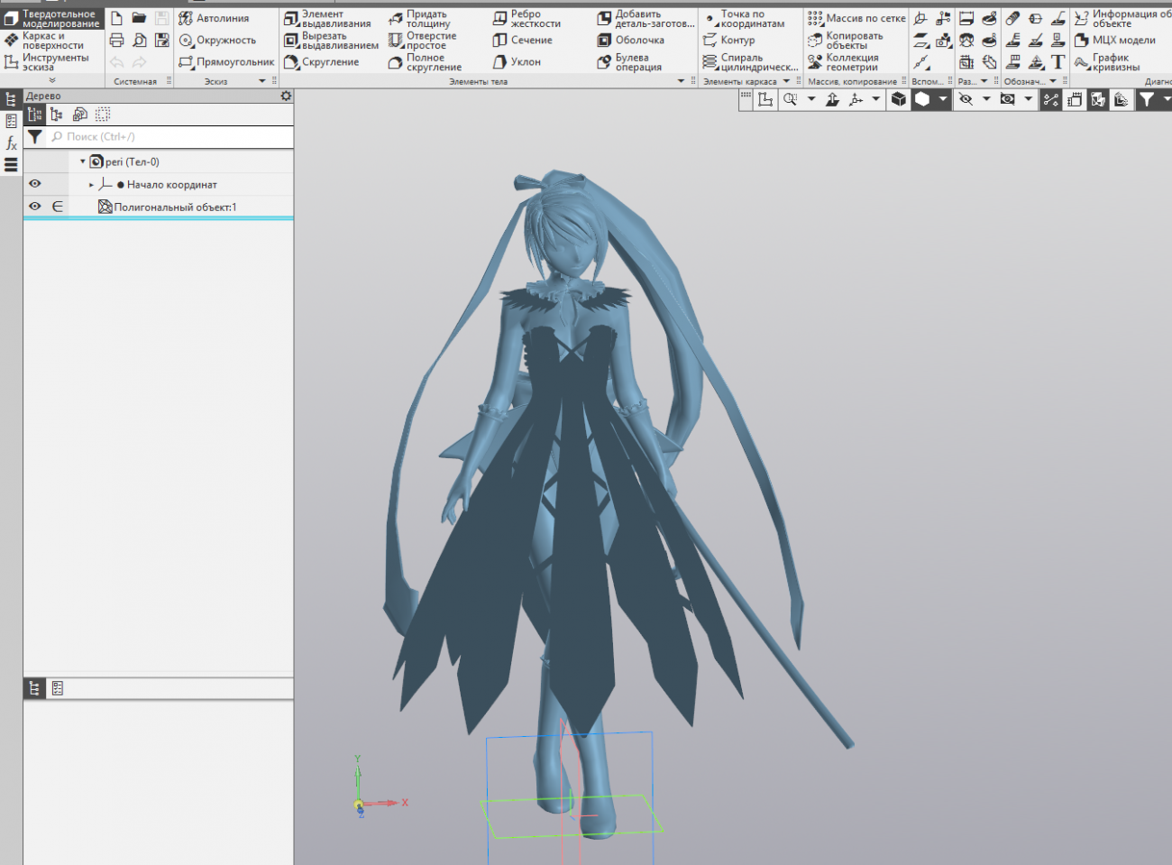The image size is (1172, 865).
Task: Click the Fillet (Скругление) tool
Action: coord(322,62)
